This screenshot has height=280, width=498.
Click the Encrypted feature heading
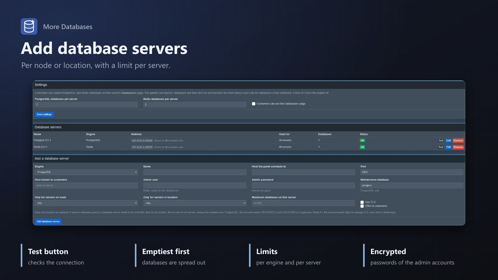(x=388, y=251)
